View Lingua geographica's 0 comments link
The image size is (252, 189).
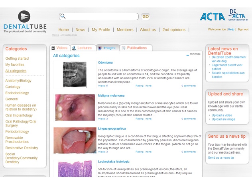coord(189,152)
